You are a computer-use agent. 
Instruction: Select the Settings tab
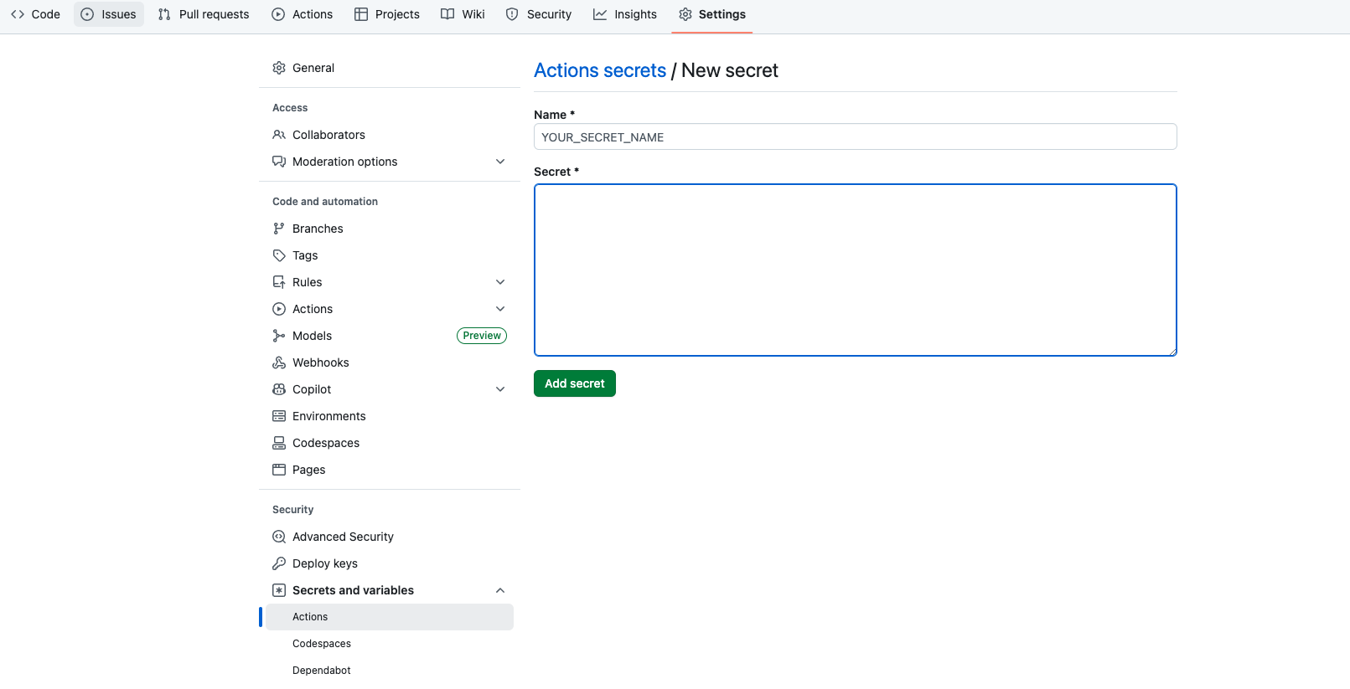pos(712,14)
